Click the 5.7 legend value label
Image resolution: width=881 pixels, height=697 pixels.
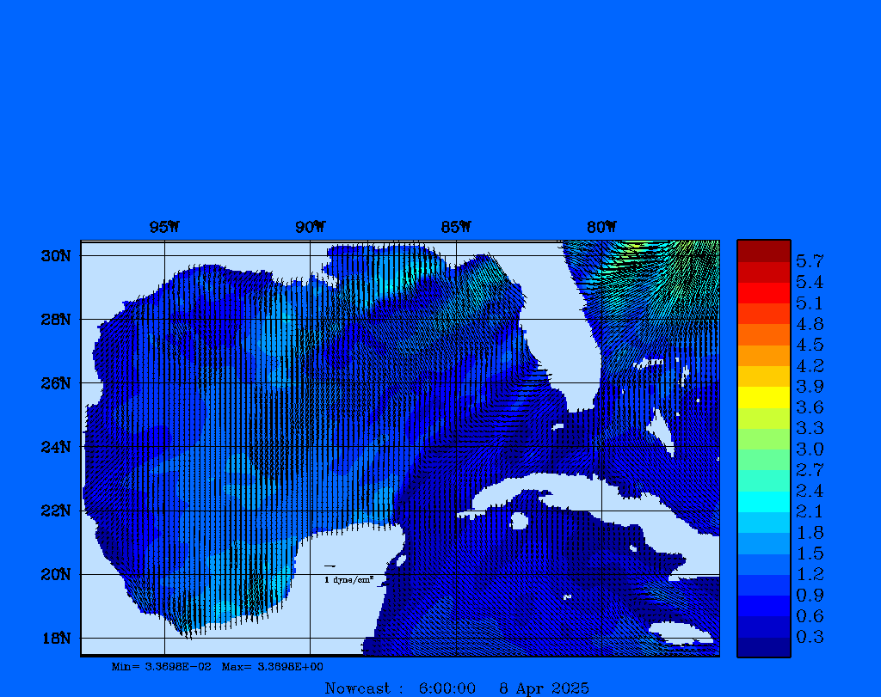tap(810, 260)
